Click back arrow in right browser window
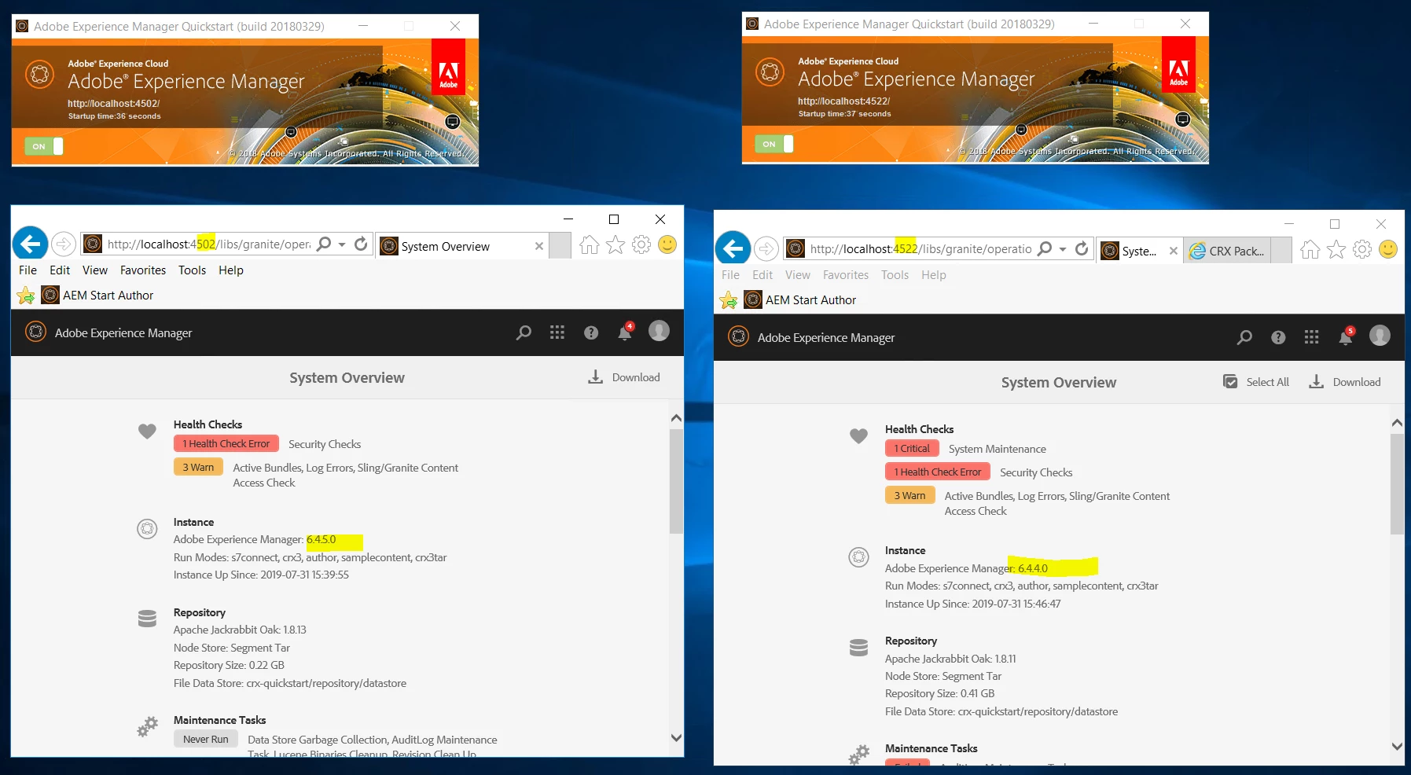 [x=733, y=249]
